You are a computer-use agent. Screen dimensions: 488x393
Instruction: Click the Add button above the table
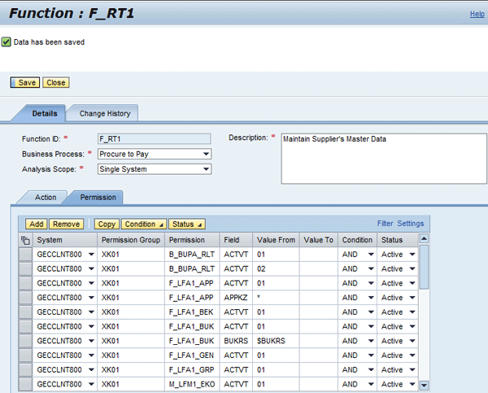click(36, 224)
